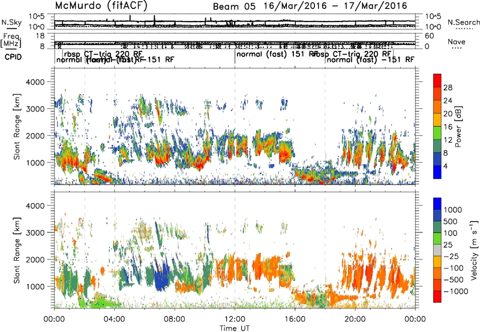Viewport: 480px width, 332px height.
Task: Click the light green 25-100 velocity colorbar segment
Action: pos(437,239)
